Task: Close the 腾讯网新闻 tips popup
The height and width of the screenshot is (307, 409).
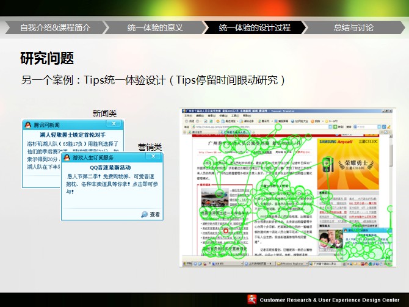Action: click(114, 124)
